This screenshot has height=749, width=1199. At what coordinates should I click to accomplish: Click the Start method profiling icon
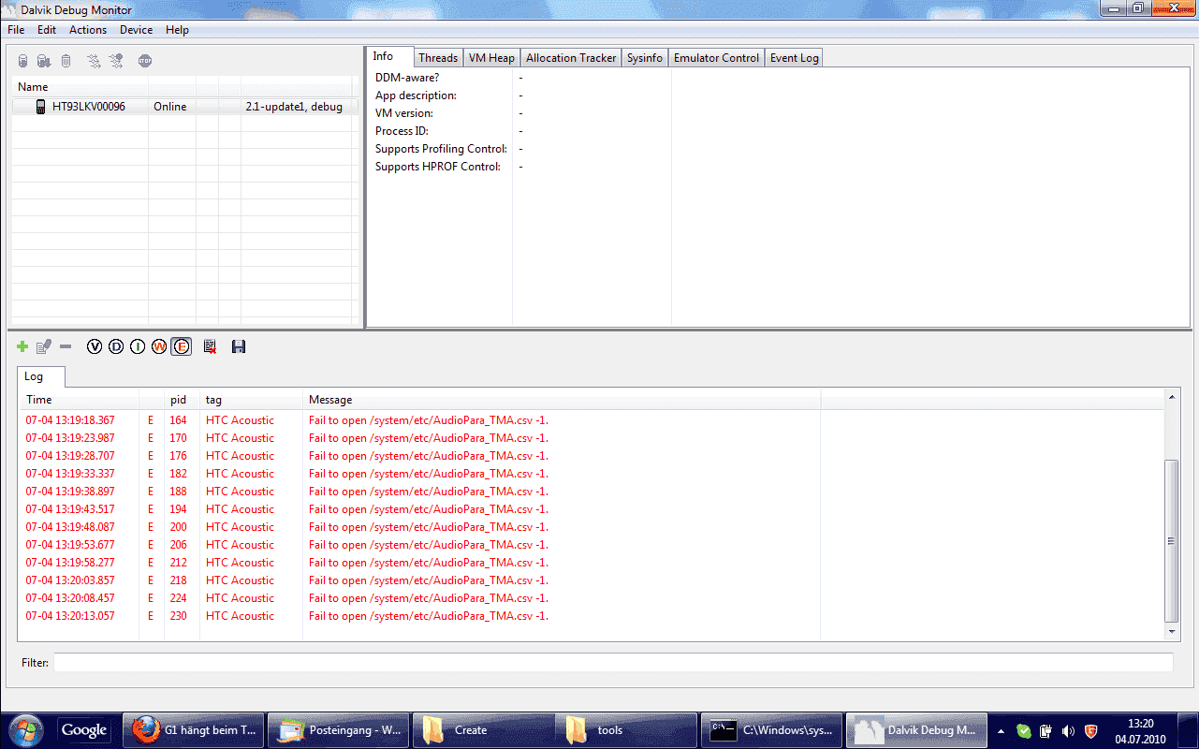click(116, 61)
